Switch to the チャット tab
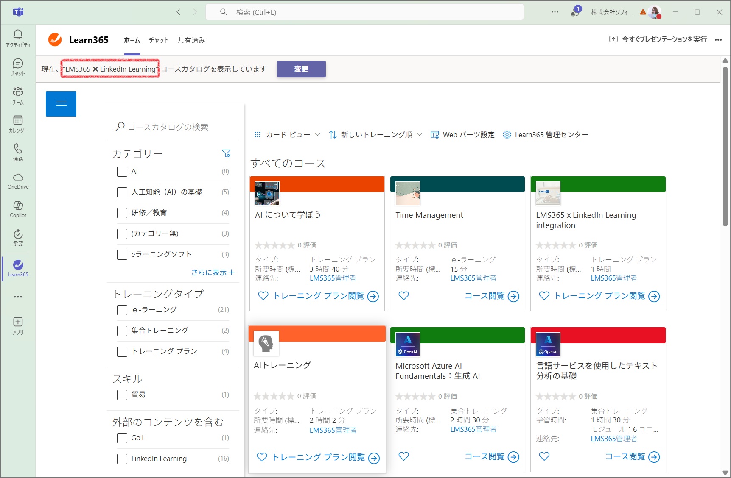The image size is (731, 478). (159, 40)
